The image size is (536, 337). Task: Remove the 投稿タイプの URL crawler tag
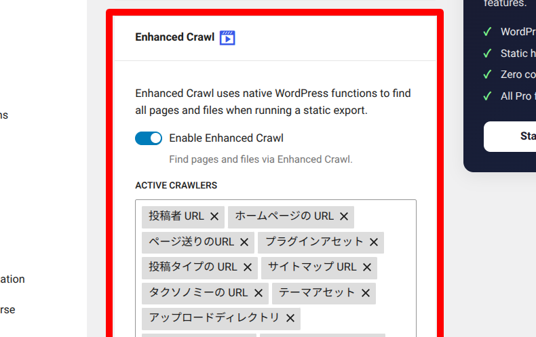point(248,267)
